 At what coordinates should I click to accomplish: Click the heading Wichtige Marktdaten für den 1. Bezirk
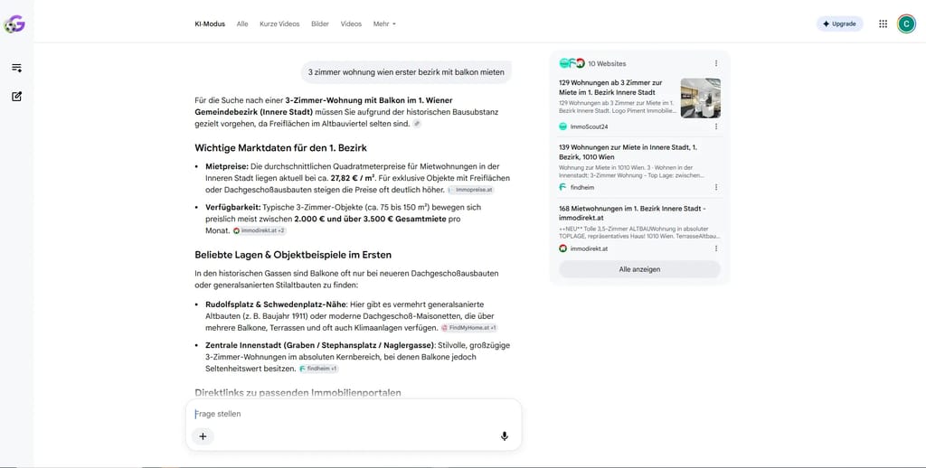point(280,147)
